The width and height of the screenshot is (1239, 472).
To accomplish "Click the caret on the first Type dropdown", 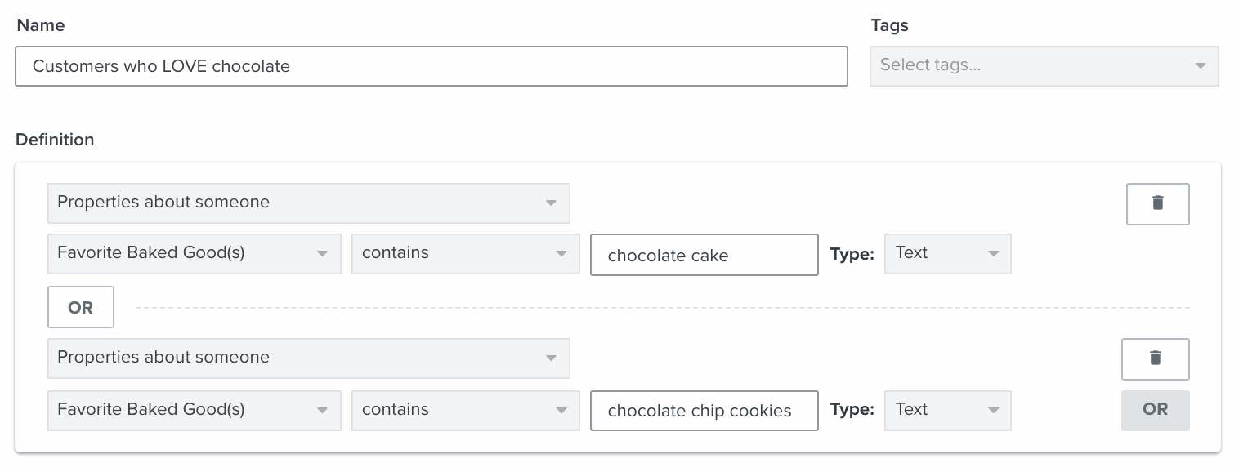I will click(994, 254).
